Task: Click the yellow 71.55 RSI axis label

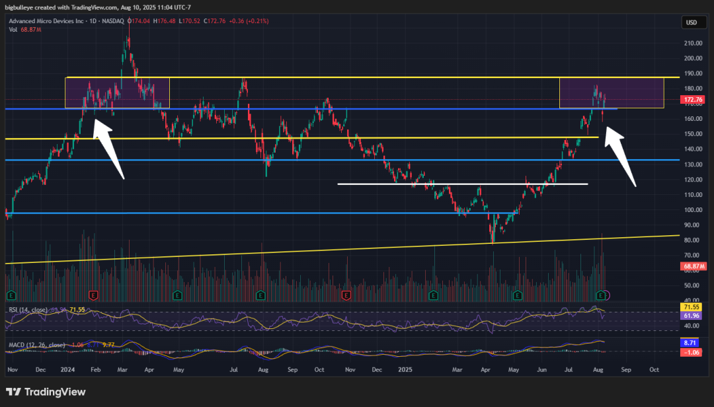Action: point(692,307)
